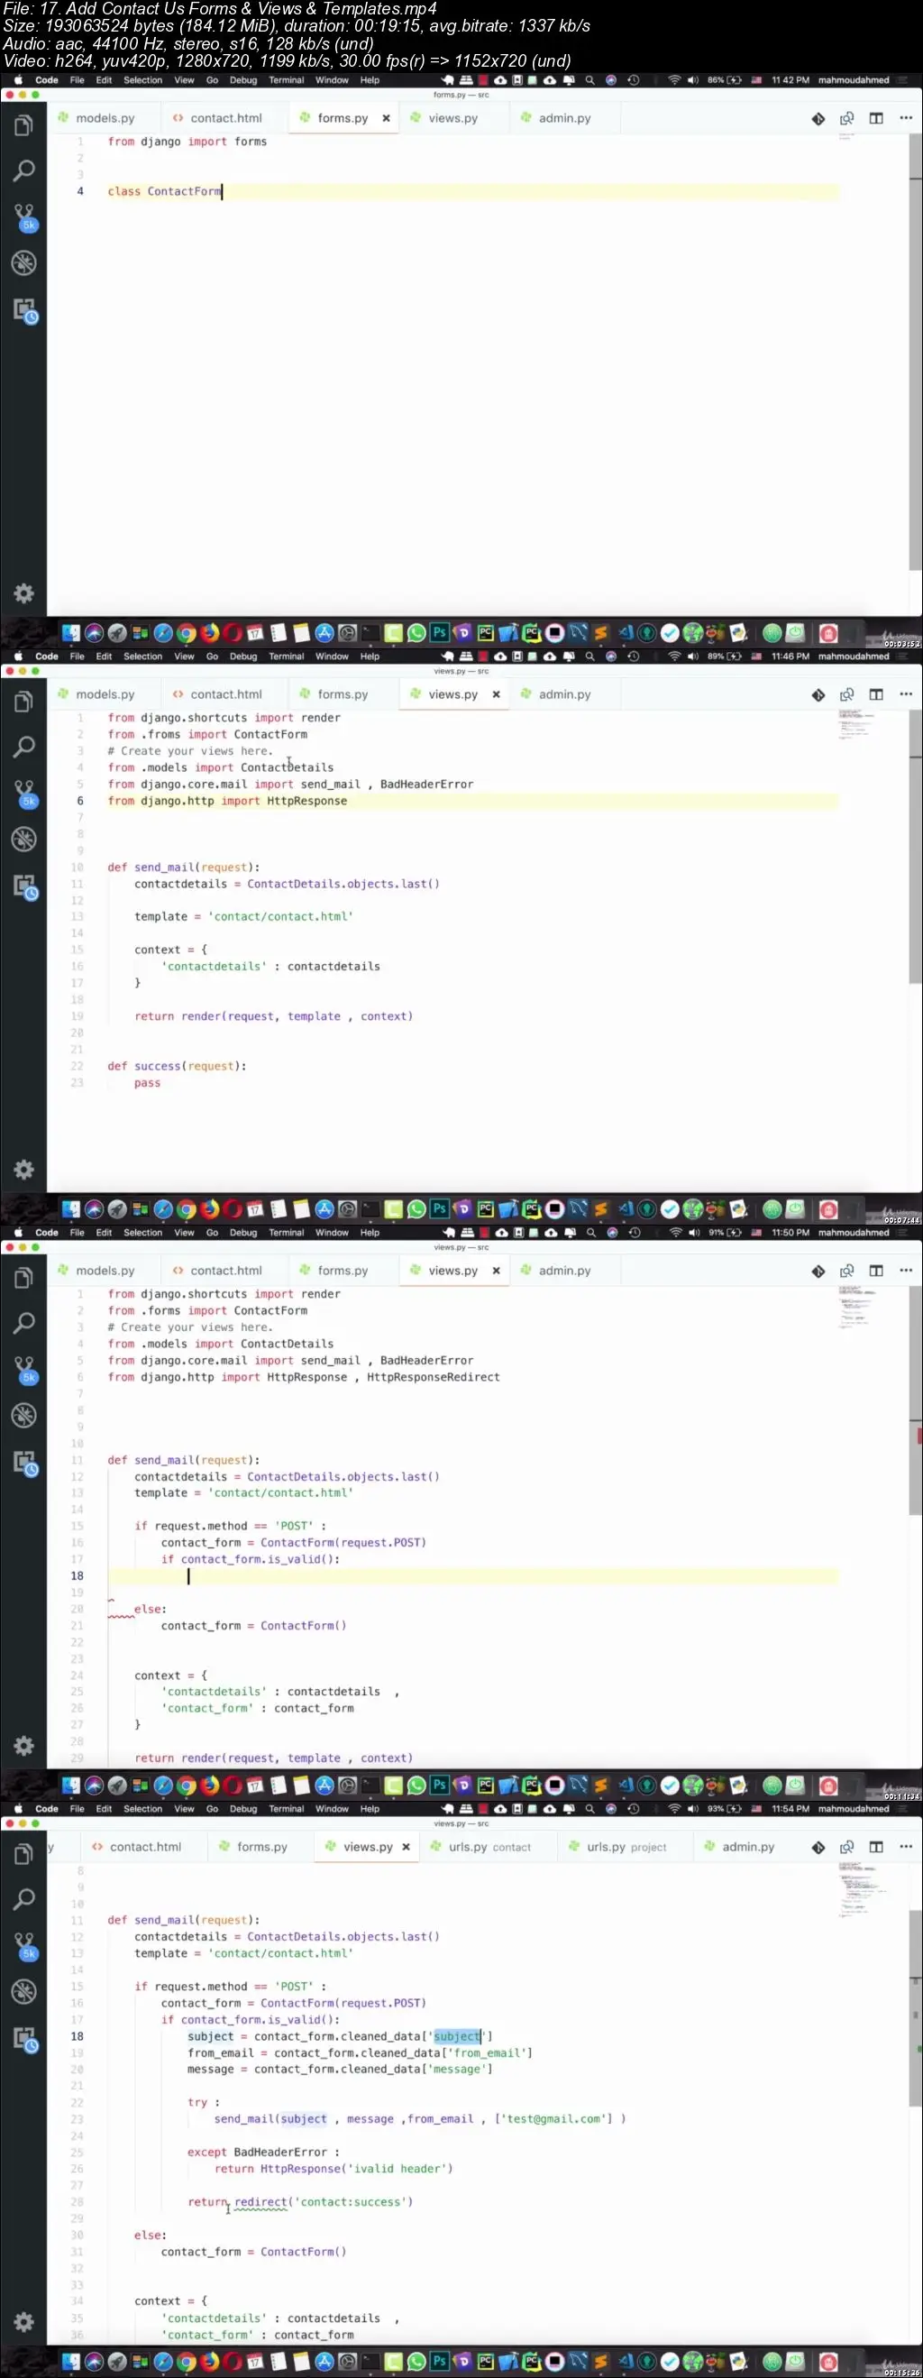Viewport: 923px width, 2378px height.
Task: Open Debug icon in the 11:42 PM frame
Action: [24, 263]
